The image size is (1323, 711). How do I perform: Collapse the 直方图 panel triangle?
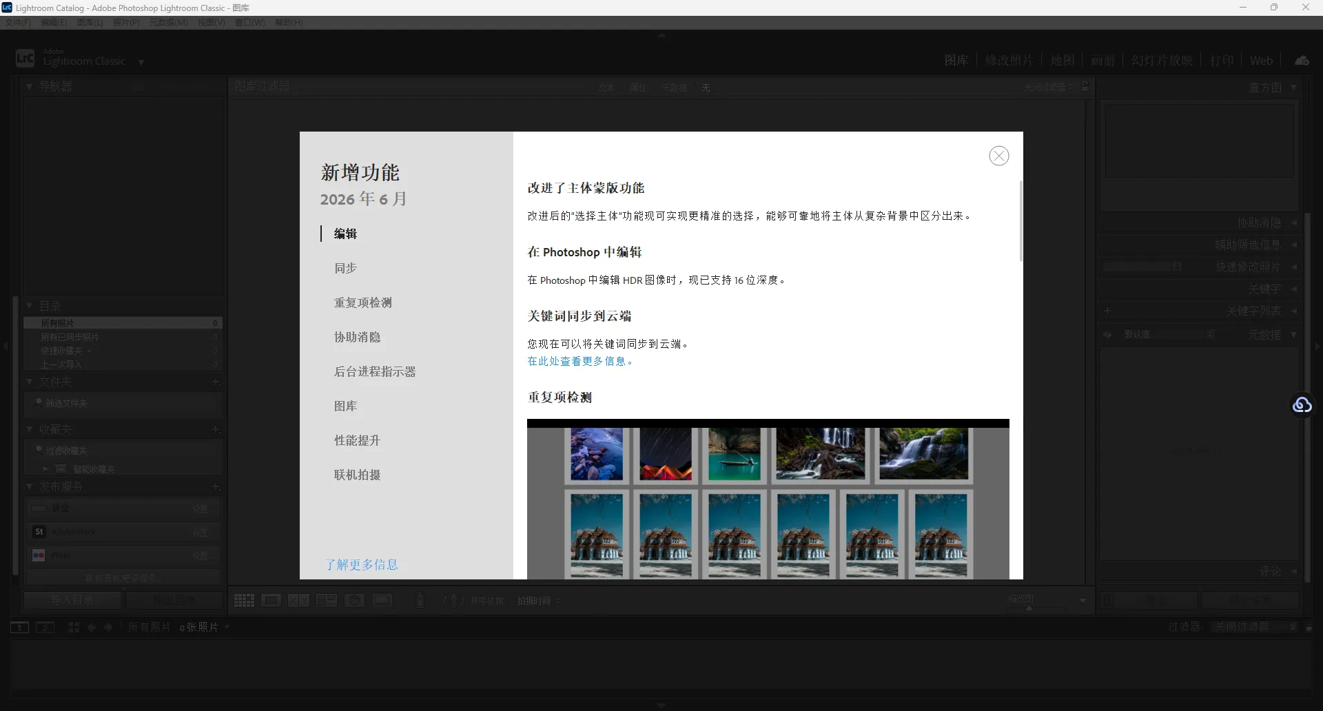pos(1293,87)
